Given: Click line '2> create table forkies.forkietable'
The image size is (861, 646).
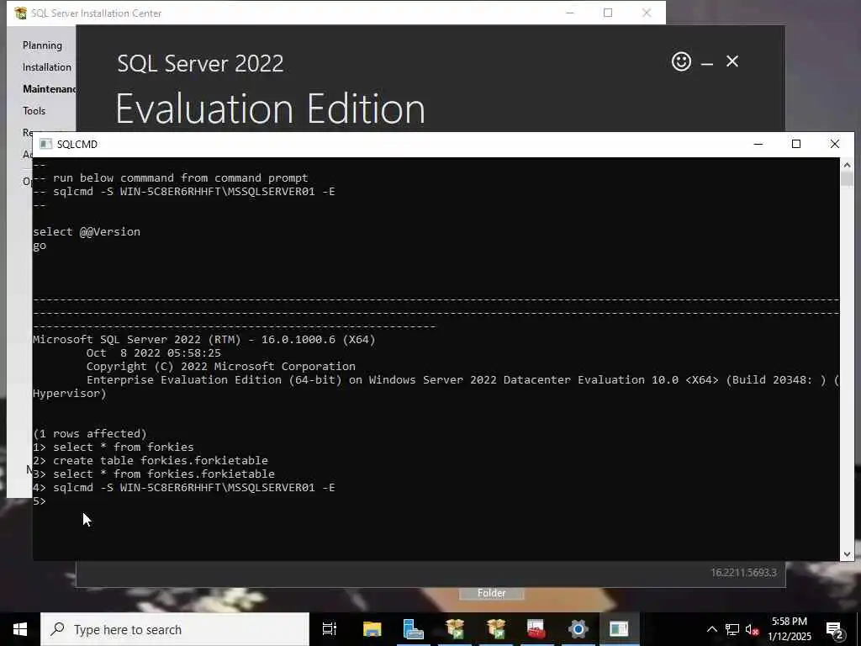Looking at the screenshot, I should [x=151, y=460].
